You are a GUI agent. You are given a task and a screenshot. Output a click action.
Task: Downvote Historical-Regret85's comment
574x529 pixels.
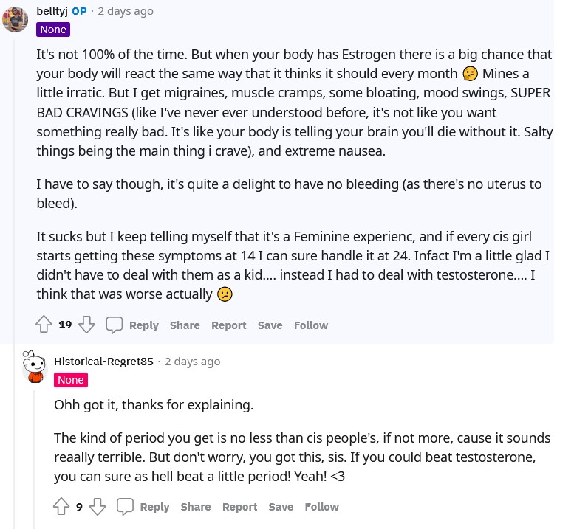click(98, 506)
